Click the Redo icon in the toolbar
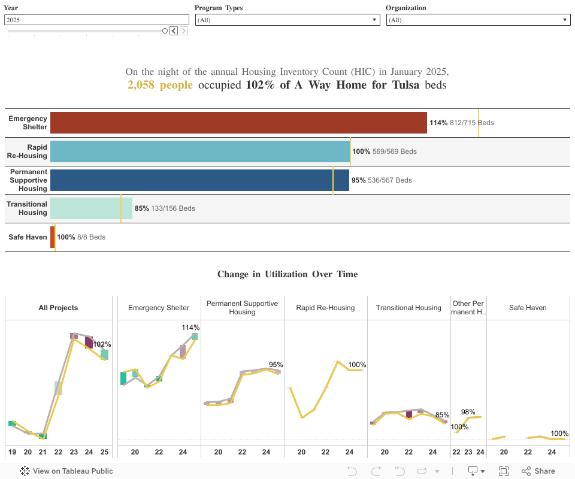This screenshot has width=575, height=479. click(x=376, y=471)
